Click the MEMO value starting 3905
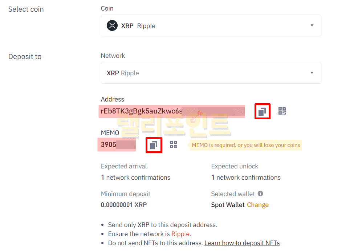 click(109, 145)
